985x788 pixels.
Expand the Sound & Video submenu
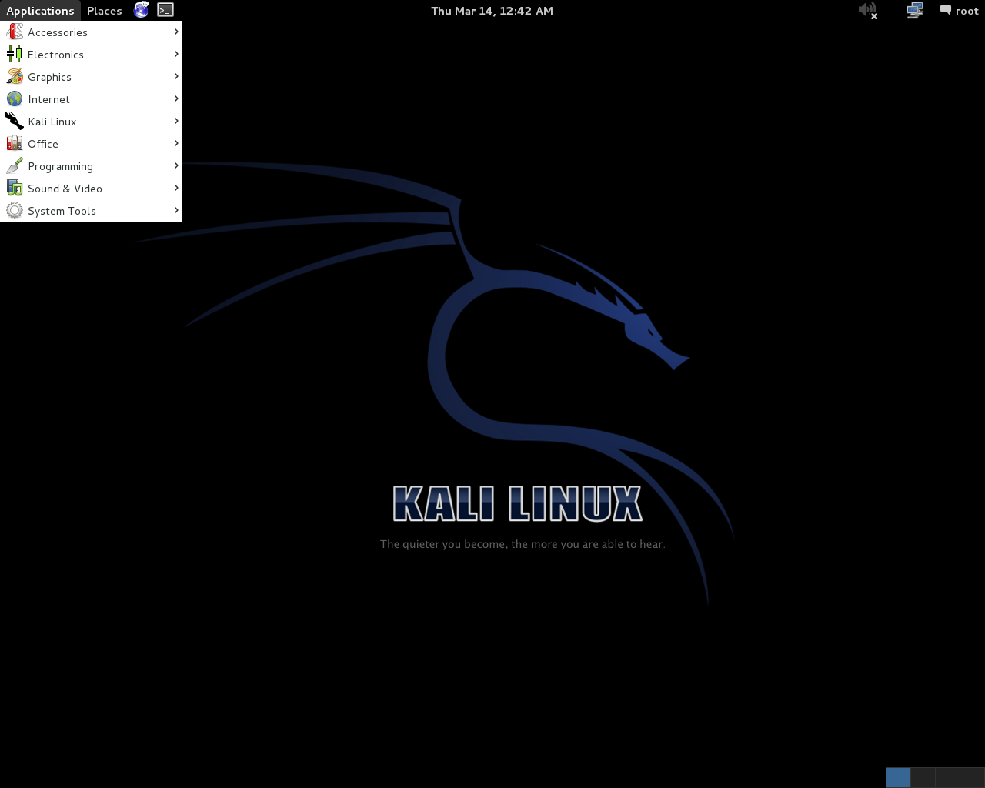(x=176, y=188)
